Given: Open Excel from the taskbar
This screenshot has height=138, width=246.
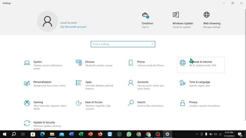Looking at the screenshot, I should [x=81, y=134].
